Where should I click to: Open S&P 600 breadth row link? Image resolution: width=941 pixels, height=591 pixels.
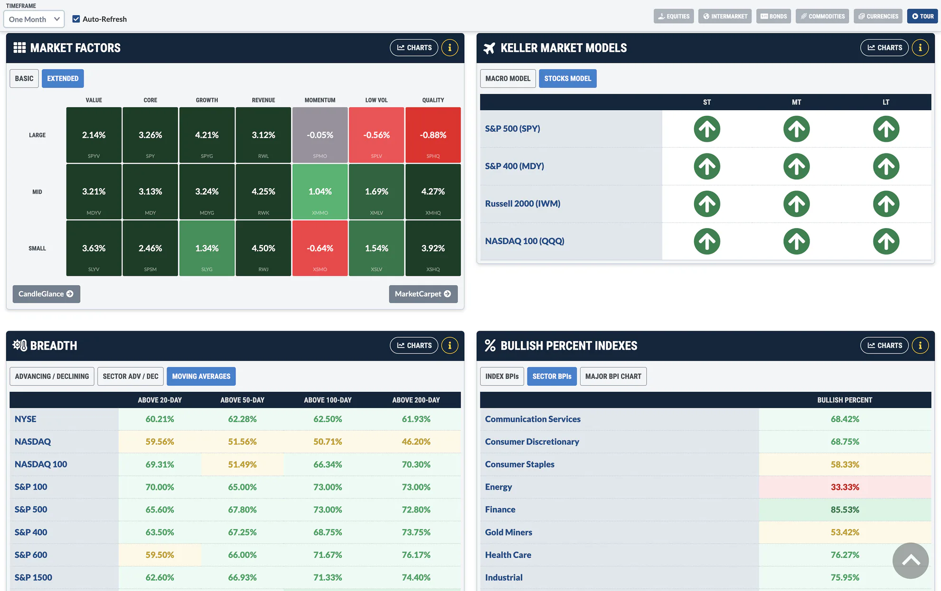tap(31, 555)
